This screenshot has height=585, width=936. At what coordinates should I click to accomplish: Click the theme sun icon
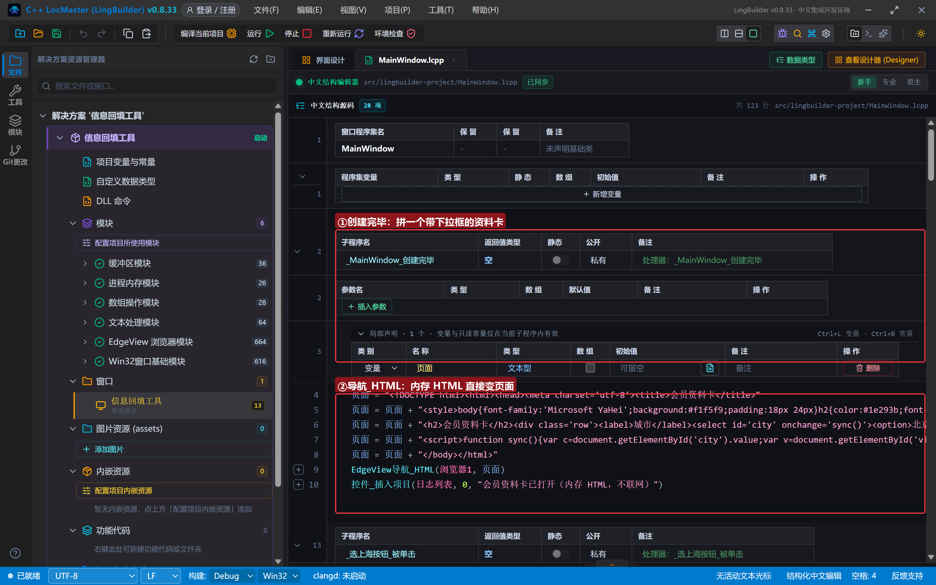pyautogui.click(x=921, y=34)
